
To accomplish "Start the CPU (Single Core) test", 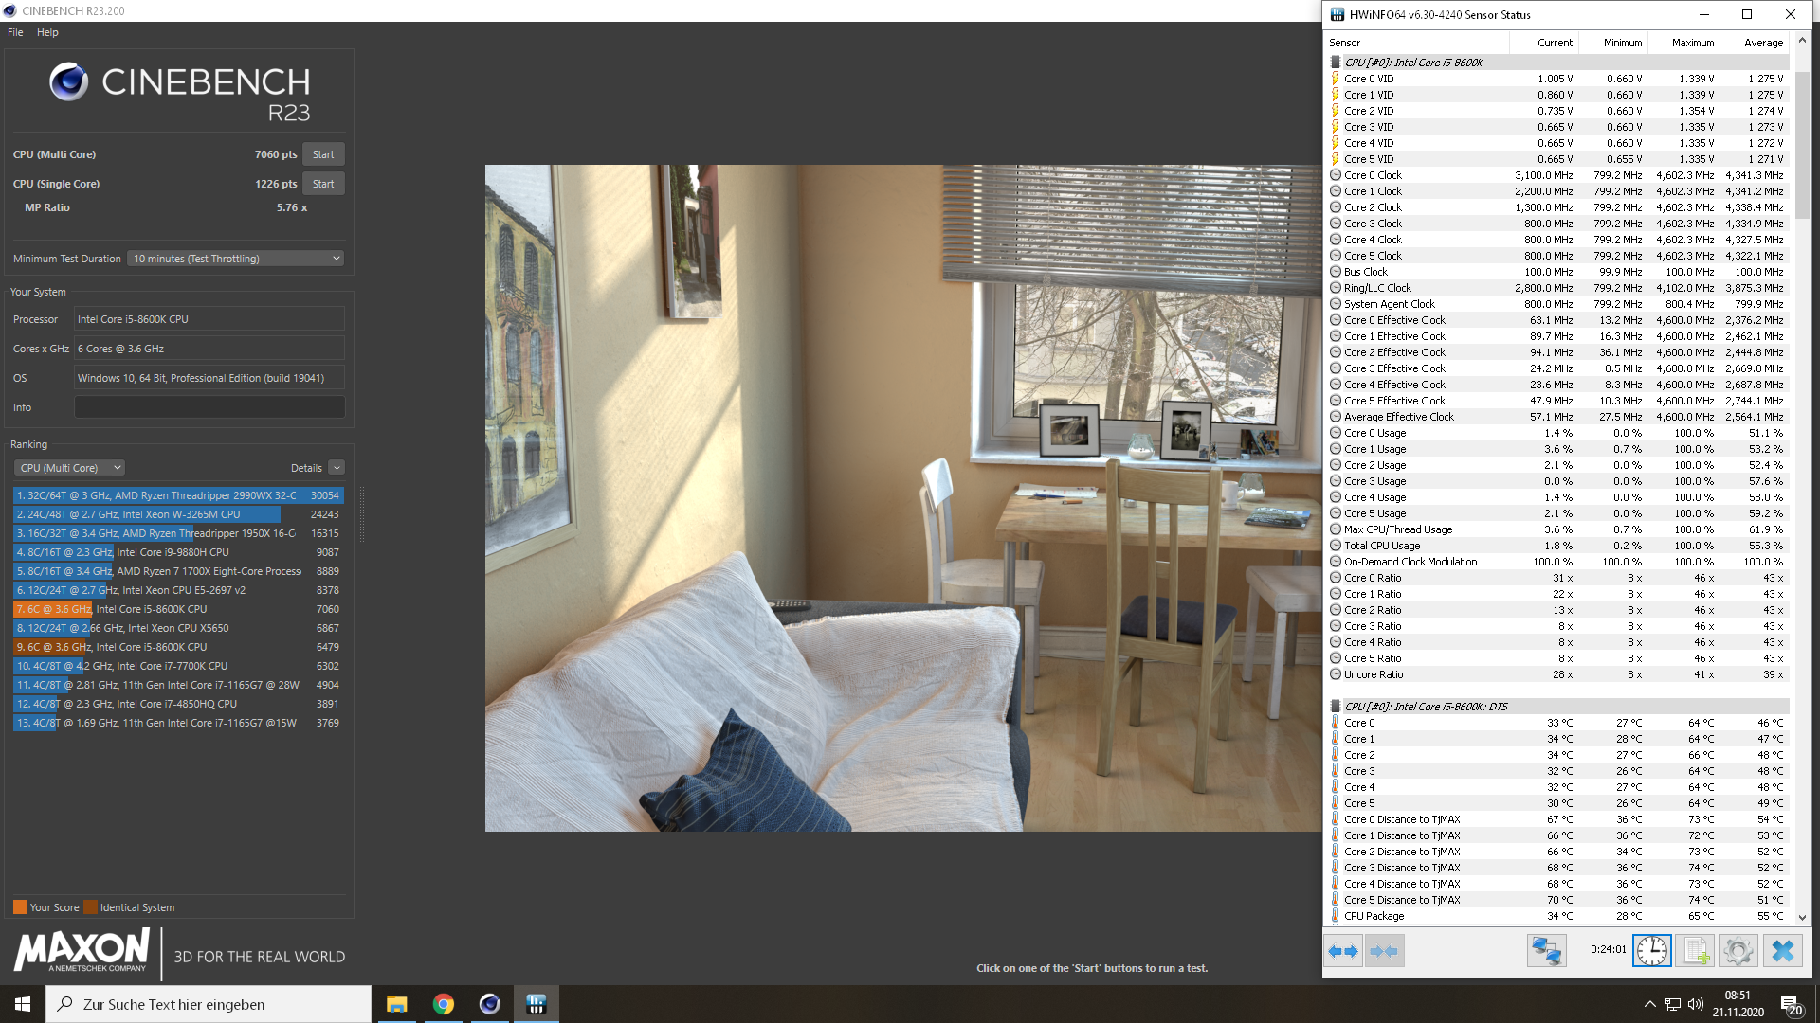I will click(x=323, y=184).
